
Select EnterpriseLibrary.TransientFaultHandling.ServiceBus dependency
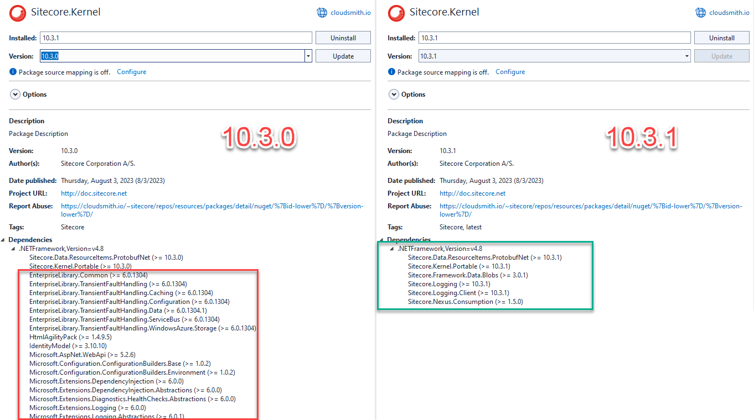pos(125,319)
